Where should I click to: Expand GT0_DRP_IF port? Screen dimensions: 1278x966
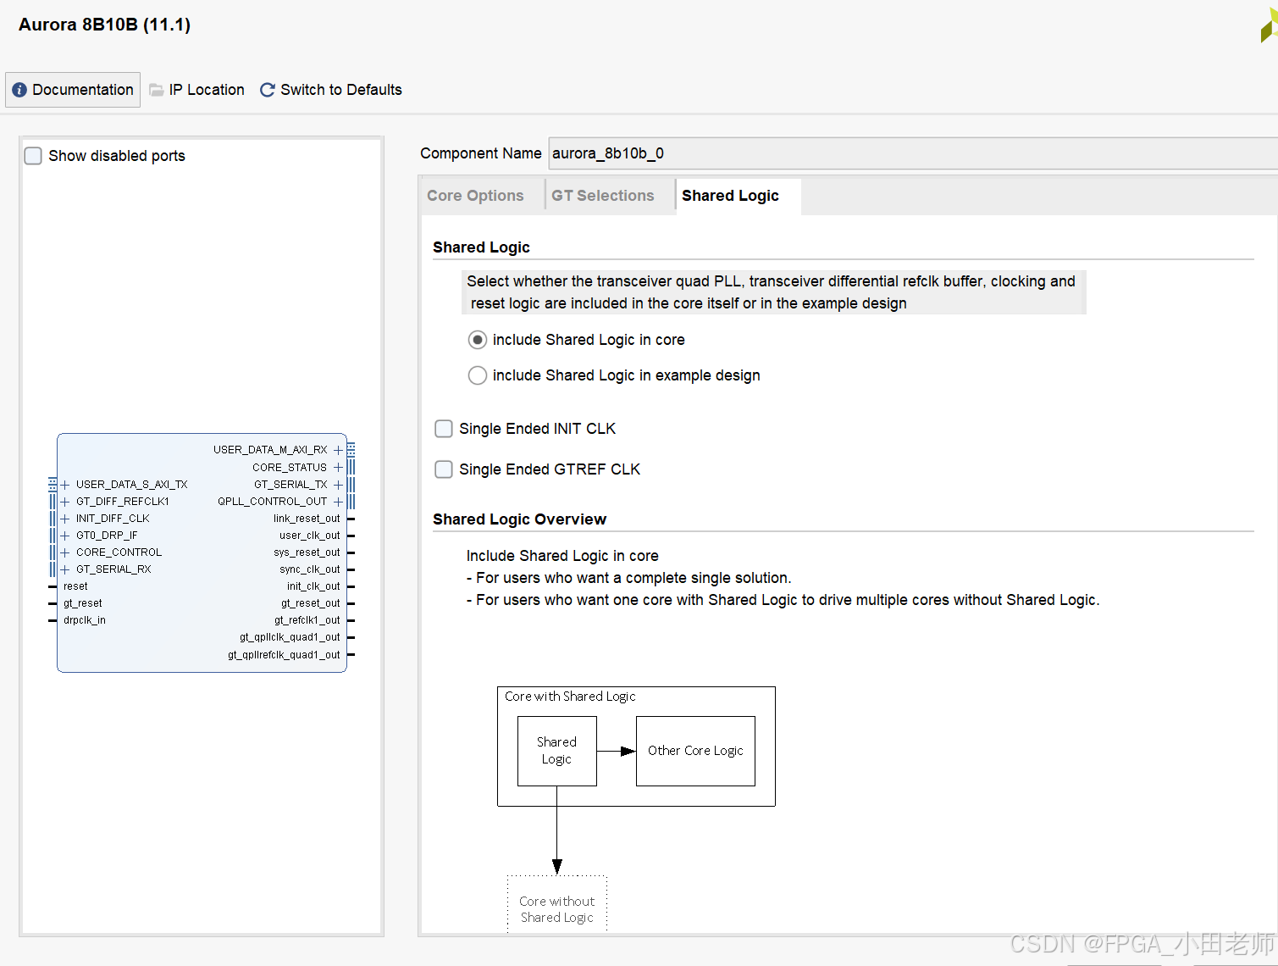[x=64, y=536]
